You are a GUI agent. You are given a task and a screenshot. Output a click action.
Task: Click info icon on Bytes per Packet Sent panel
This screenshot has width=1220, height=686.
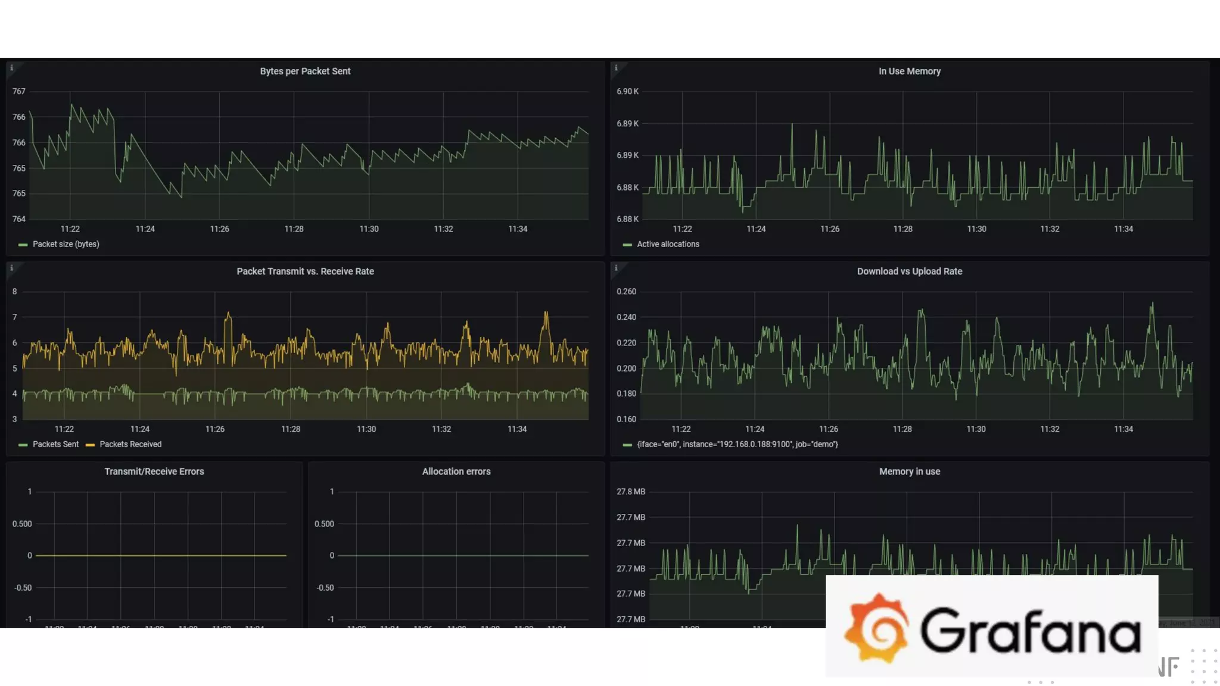pyautogui.click(x=11, y=68)
